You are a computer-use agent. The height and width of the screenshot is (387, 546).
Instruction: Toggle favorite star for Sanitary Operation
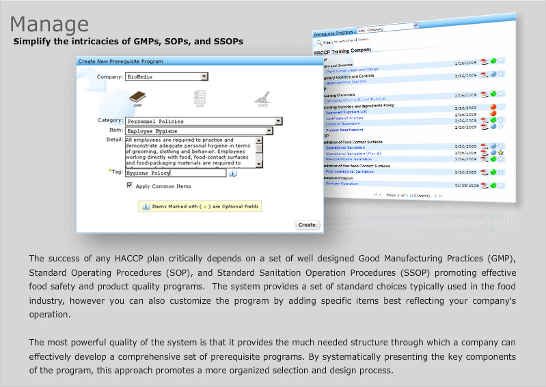coord(501,186)
